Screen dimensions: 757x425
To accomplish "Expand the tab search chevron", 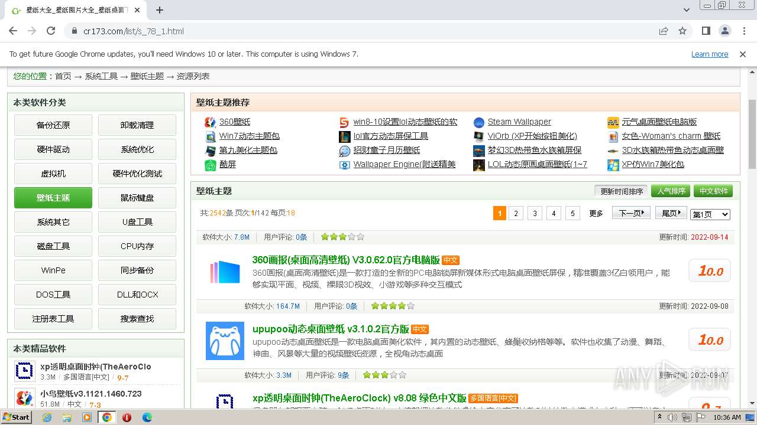I will [686, 10].
